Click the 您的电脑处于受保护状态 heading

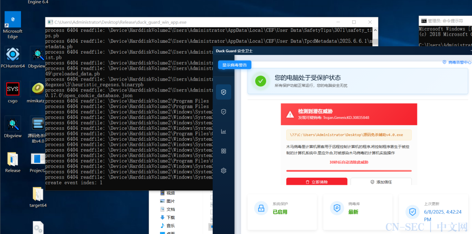[x=308, y=78]
